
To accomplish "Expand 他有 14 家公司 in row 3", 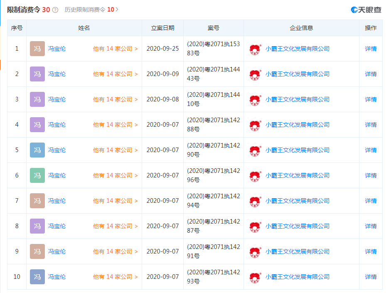I will (x=115, y=99).
